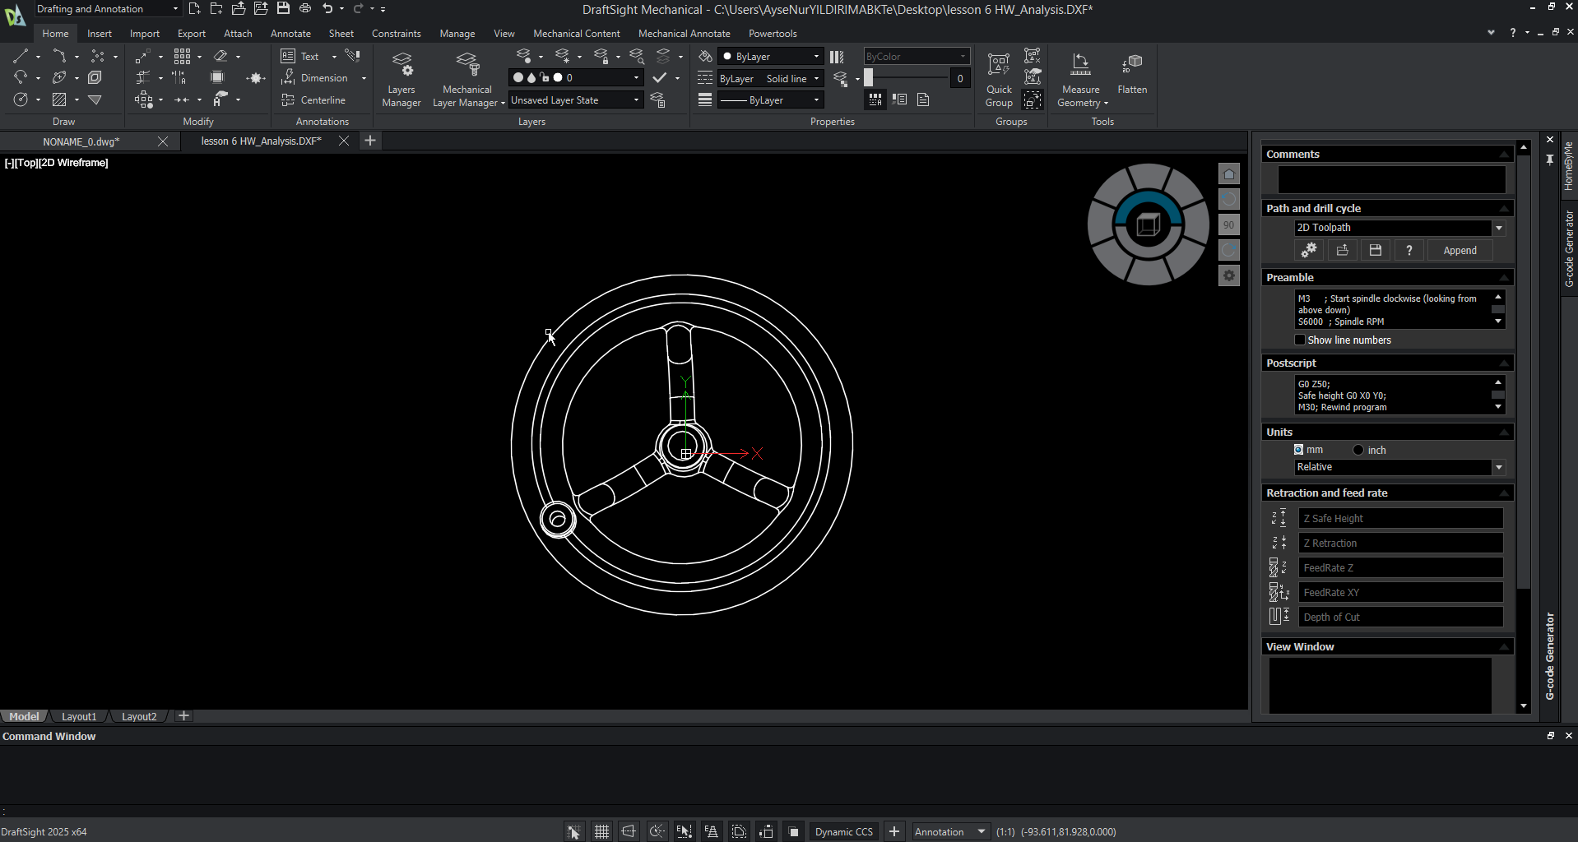
Task: Open the Mechanical Content ribbon tab
Action: pyautogui.click(x=576, y=34)
